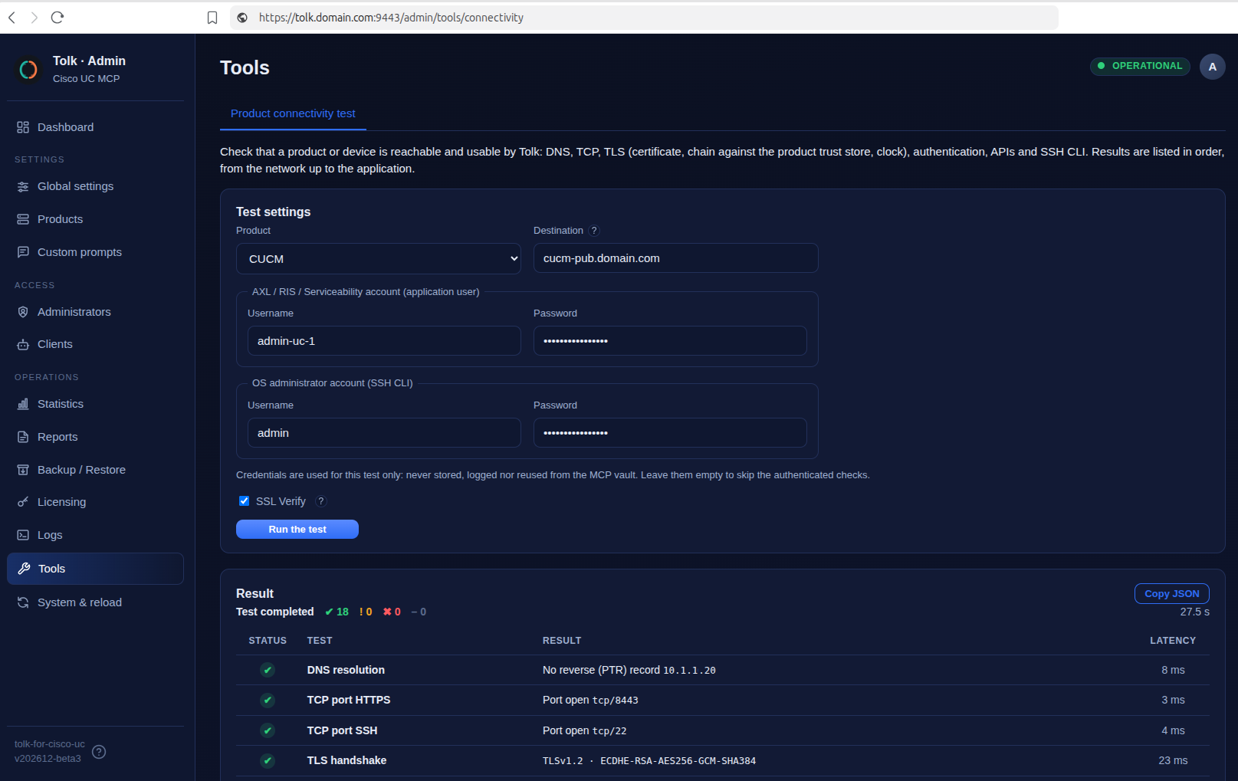Viewport: 1238px width, 781px height.
Task: Go back in browser
Action: (x=11, y=18)
